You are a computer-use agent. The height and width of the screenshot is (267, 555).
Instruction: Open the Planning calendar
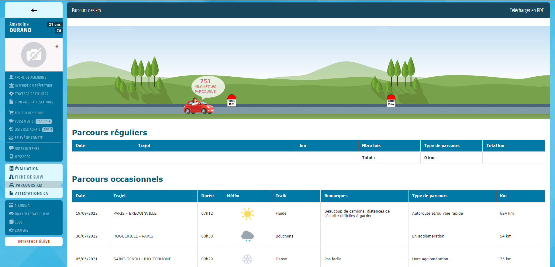coord(22,206)
